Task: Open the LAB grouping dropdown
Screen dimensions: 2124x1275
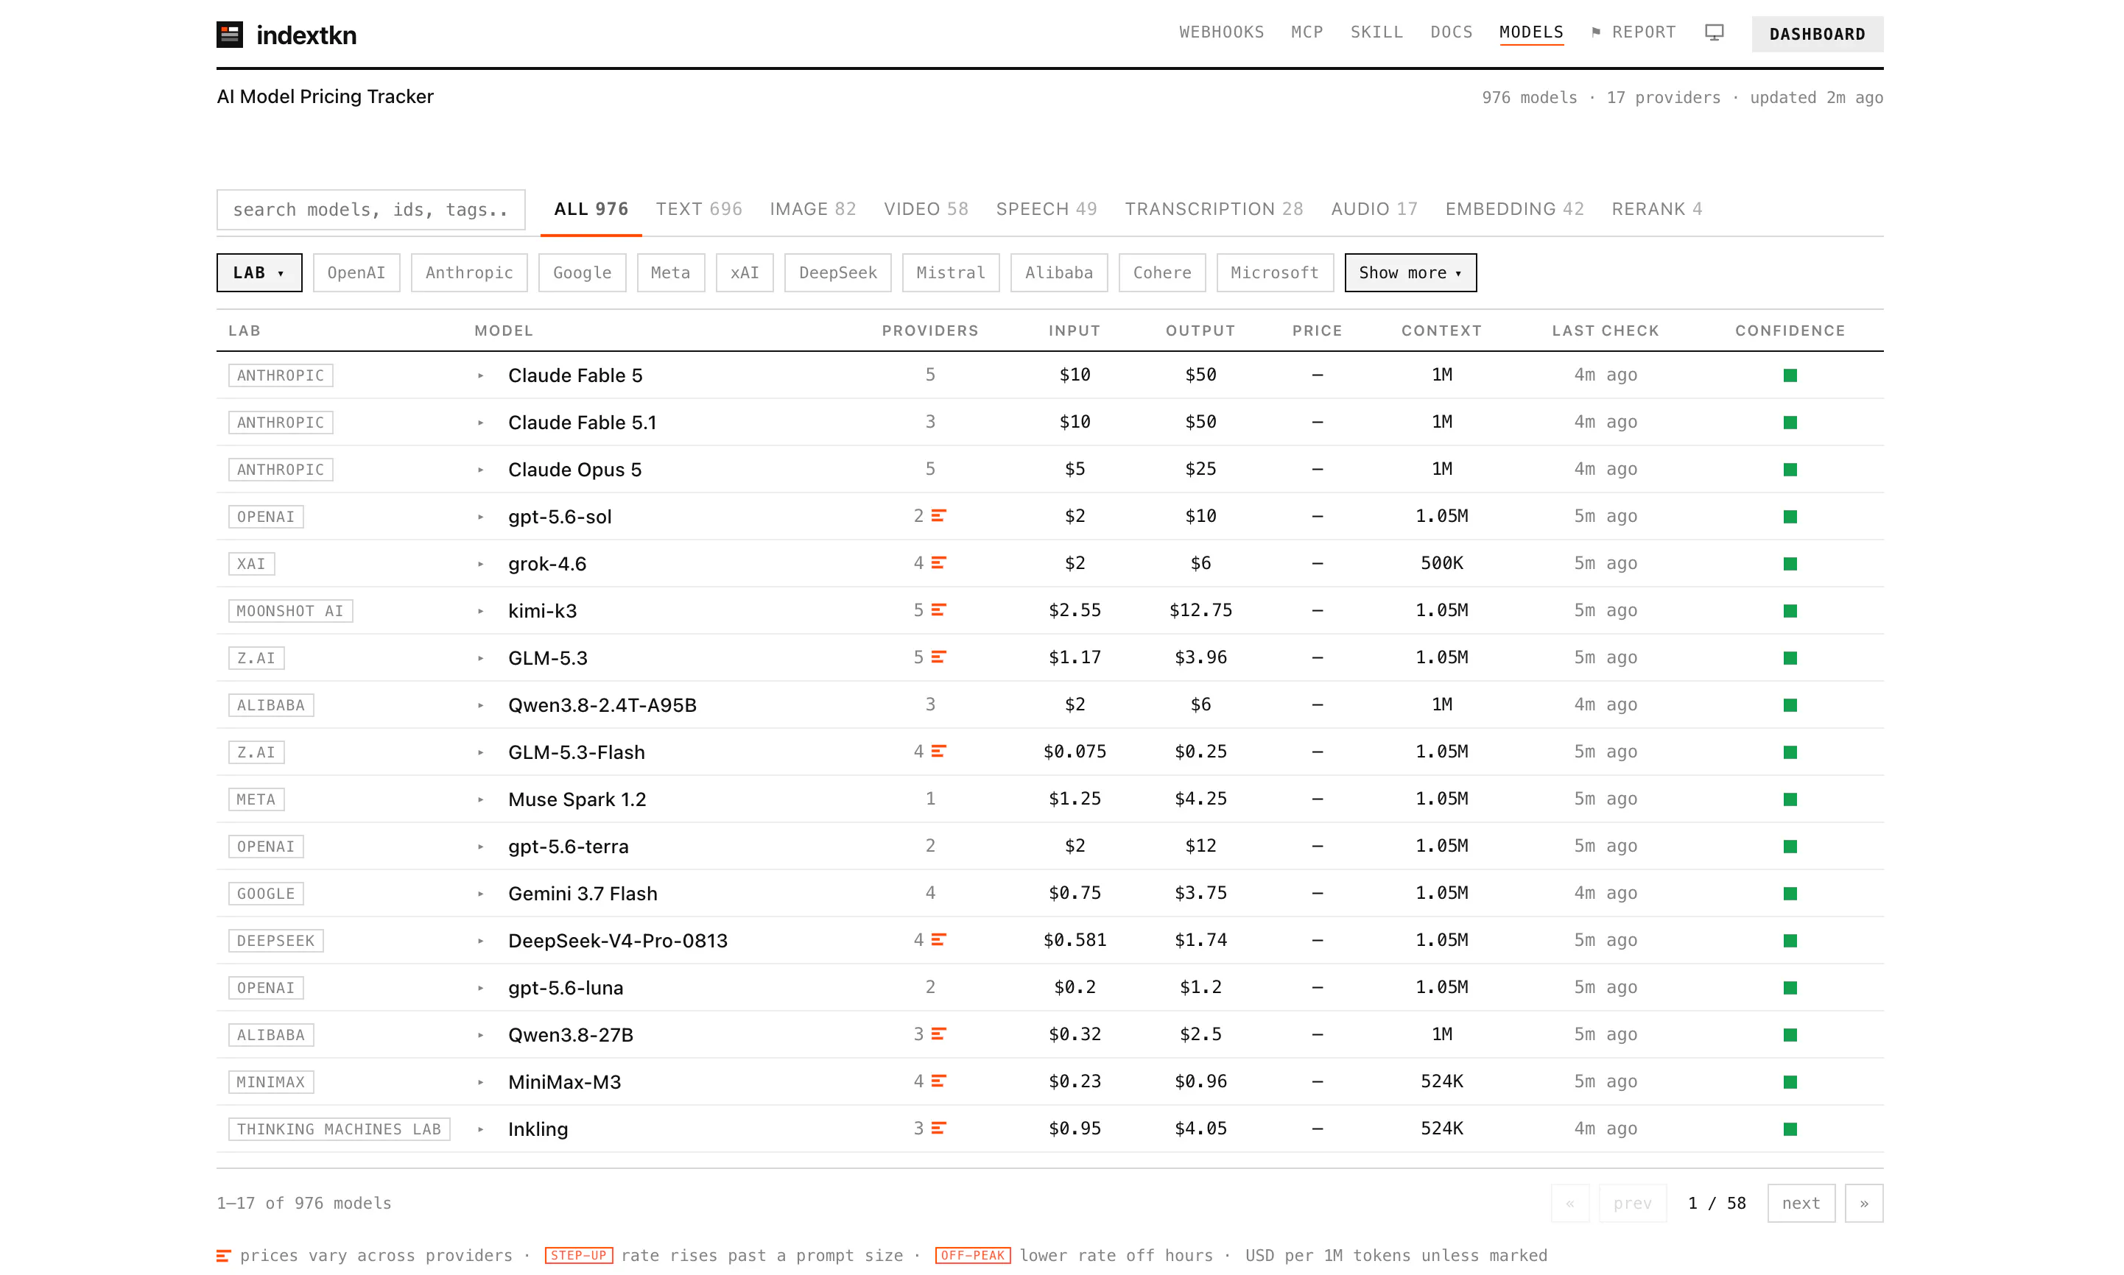Action: [259, 272]
